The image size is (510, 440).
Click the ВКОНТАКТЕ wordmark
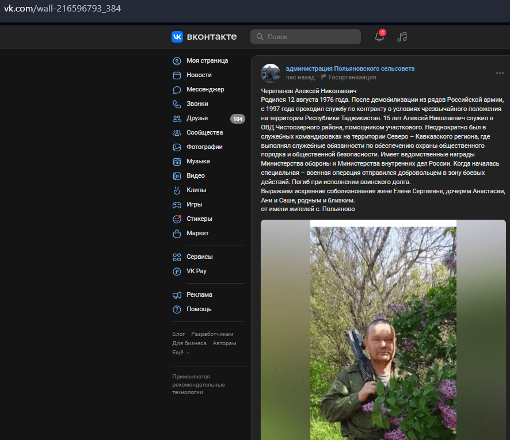tap(212, 37)
